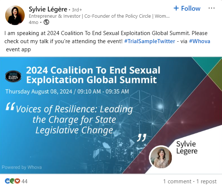The image size is (222, 187).
Task: Open the #TrialSampleTwitter hashtag
Action: coord(149,41)
